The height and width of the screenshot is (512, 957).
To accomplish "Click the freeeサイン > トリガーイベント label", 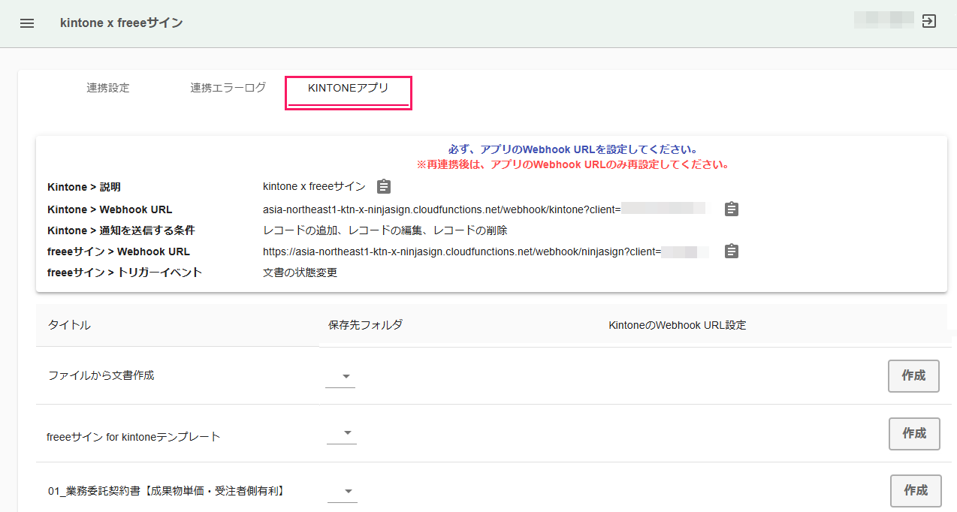I will coord(125,273).
